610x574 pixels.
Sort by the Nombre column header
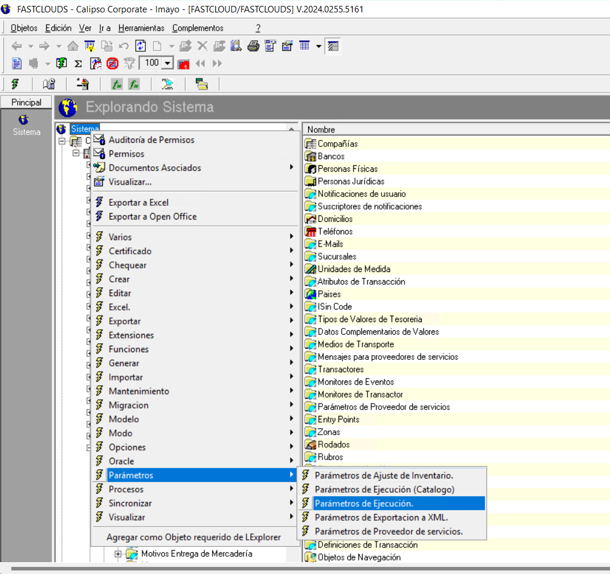click(x=456, y=129)
